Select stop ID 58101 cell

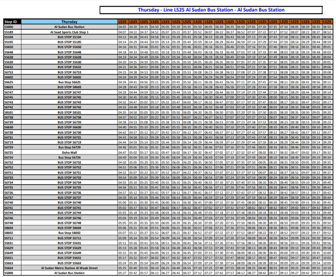(x=9, y=112)
